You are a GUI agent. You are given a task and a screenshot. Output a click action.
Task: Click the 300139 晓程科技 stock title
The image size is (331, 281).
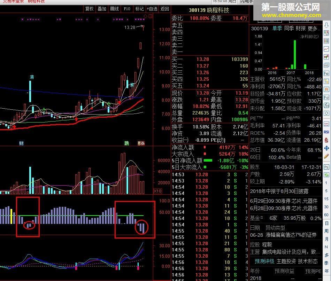point(209,10)
